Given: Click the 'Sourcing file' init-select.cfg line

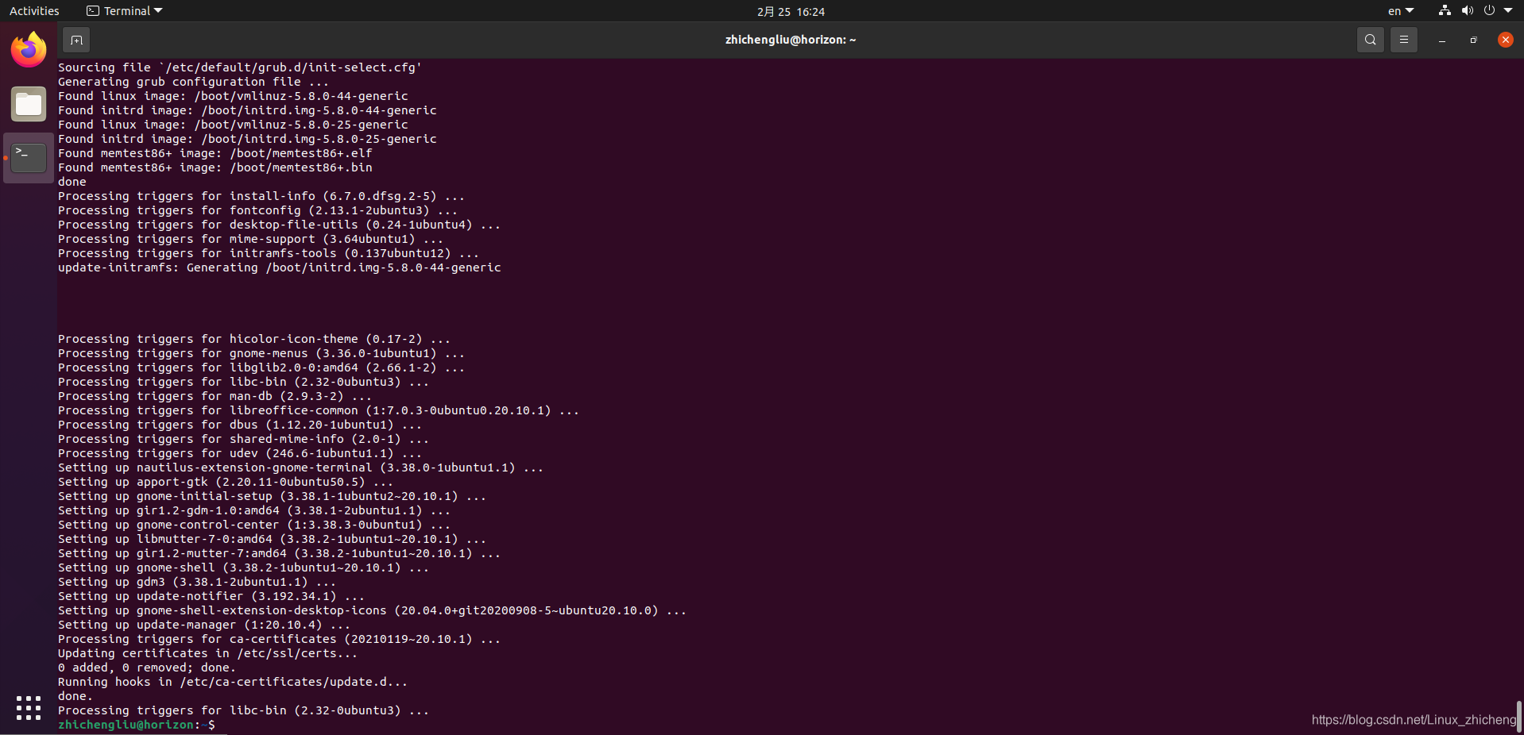Looking at the screenshot, I should 240,67.
